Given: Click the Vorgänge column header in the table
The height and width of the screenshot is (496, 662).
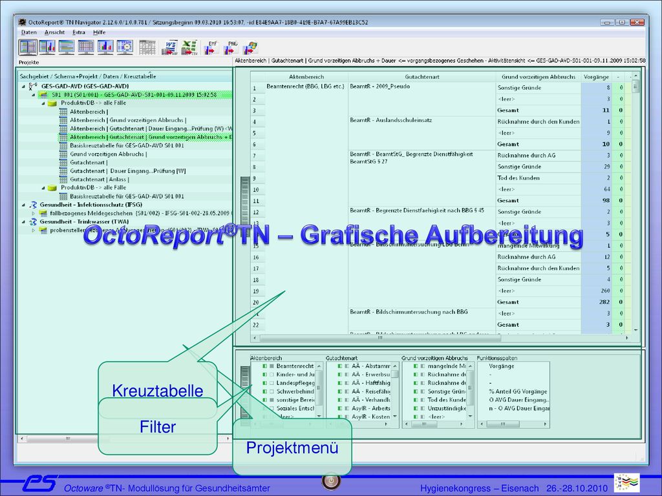Looking at the screenshot, I should click(x=596, y=77).
